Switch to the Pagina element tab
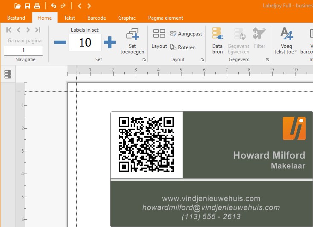The width and height of the screenshot is (313, 227). coord(166,18)
